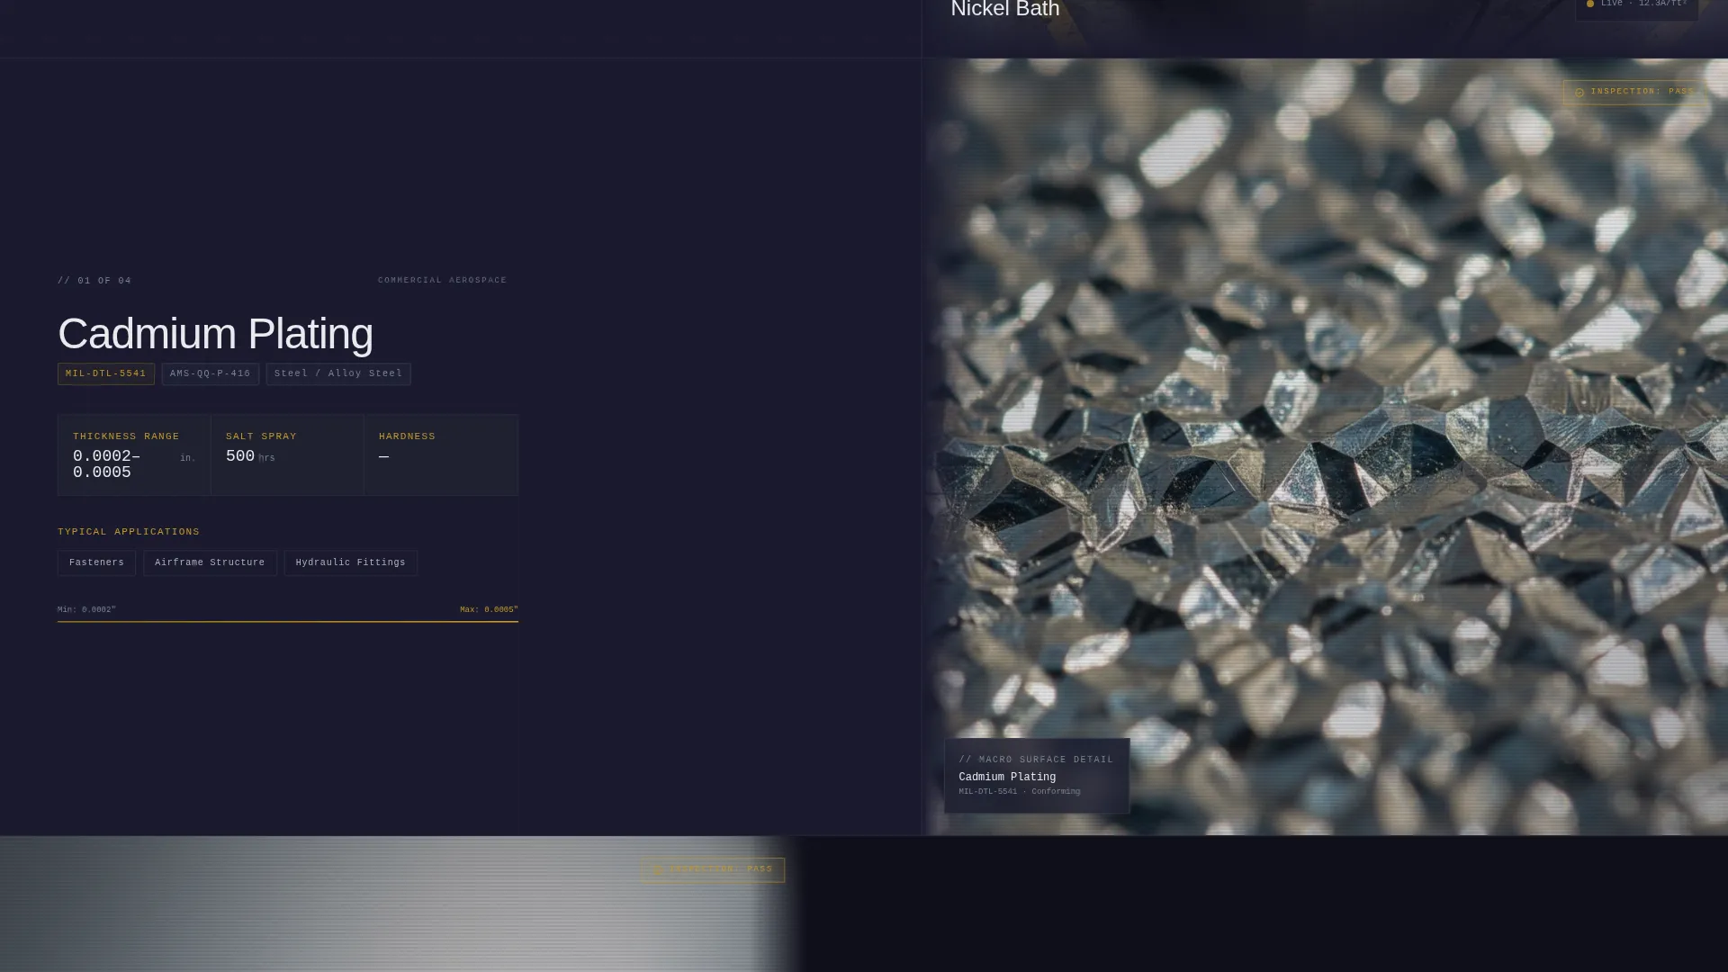
Task: Click the 'Min: 0.0002"' label
Action: (86, 609)
